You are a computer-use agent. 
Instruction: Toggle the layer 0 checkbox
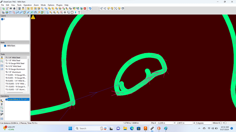tap(2, 19)
